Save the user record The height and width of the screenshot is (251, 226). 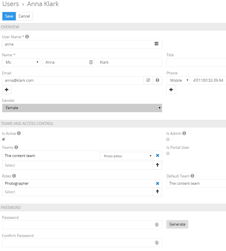point(9,16)
